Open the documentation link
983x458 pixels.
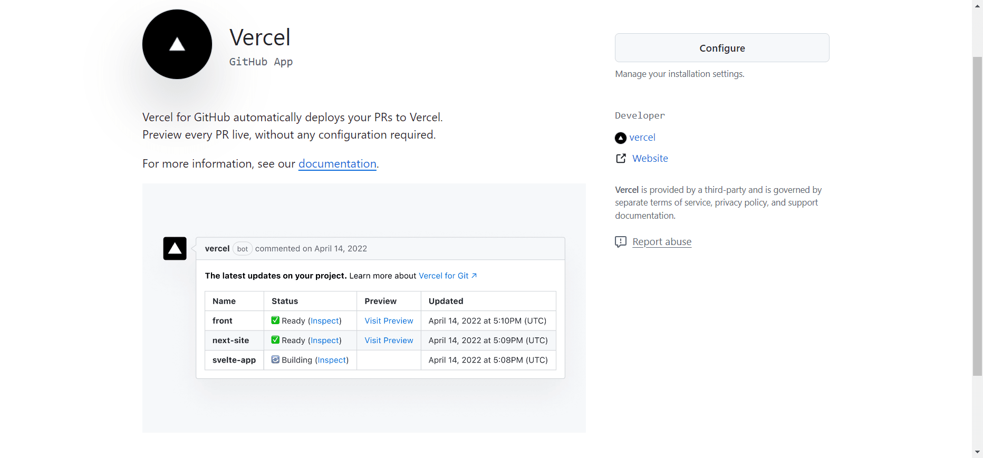[x=338, y=164]
